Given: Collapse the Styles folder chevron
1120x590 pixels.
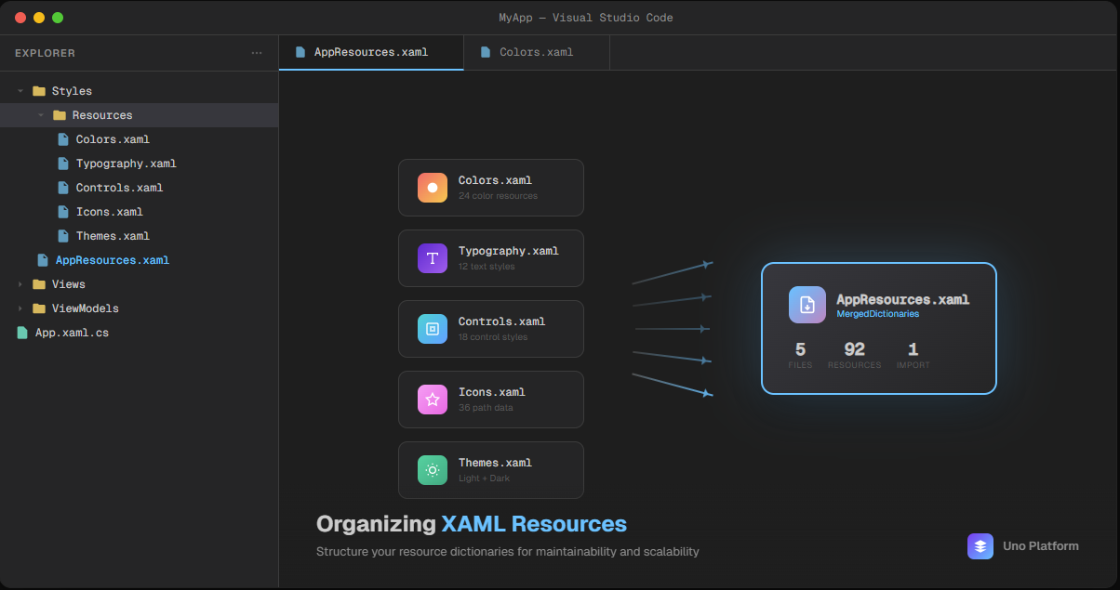Looking at the screenshot, I should click(x=20, y=91).
